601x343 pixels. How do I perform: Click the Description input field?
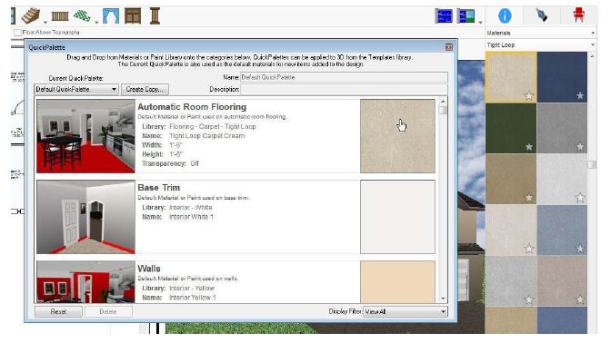344,89
